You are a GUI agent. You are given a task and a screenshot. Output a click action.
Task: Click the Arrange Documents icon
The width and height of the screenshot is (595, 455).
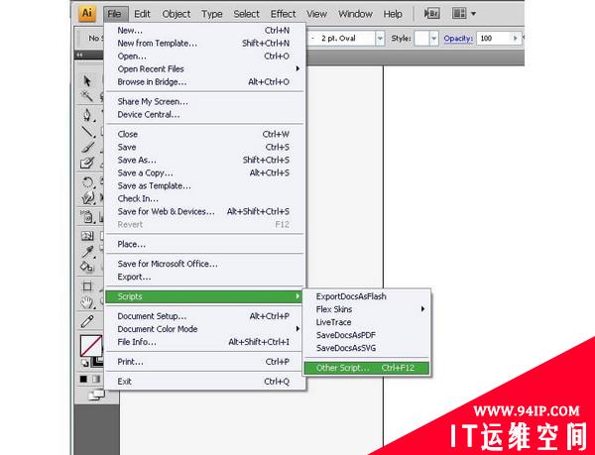tap(459, 14)
